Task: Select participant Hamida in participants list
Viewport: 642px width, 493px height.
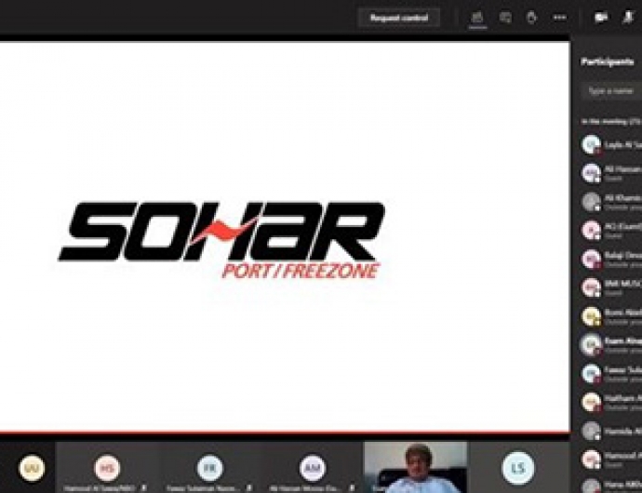Action: [x=611, y=432]
